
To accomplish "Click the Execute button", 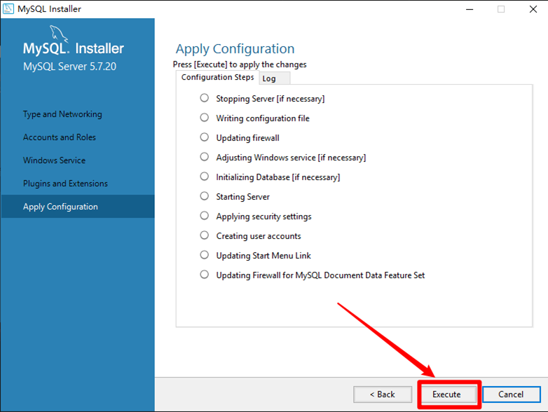I will (446, 394).
